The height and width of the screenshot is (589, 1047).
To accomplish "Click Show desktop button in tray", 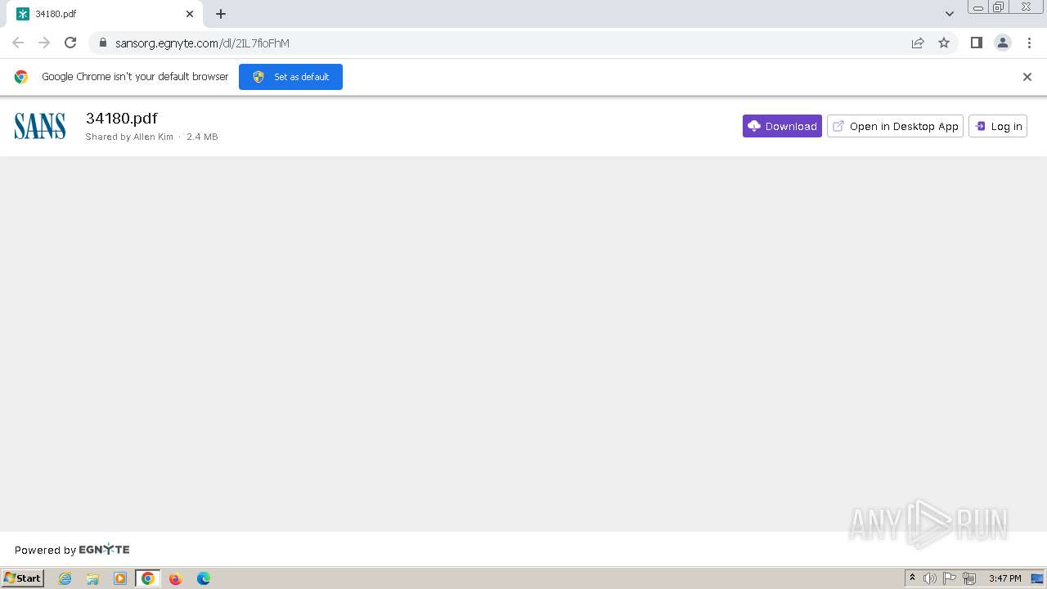I will coord(1037,578).
